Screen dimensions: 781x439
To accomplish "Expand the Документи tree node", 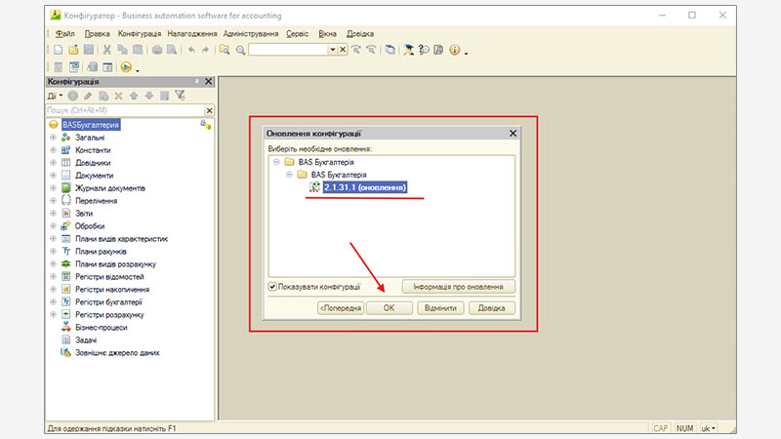I will tap(53, 176).
